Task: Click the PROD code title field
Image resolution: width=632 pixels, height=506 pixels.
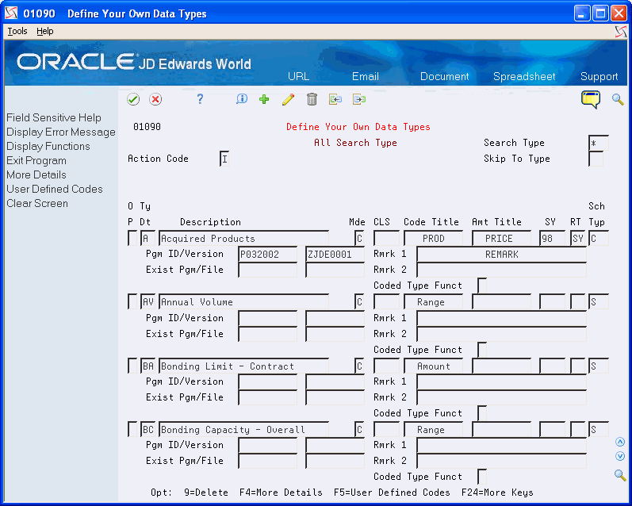Action: pyautogui.click(x=433, y=238)
